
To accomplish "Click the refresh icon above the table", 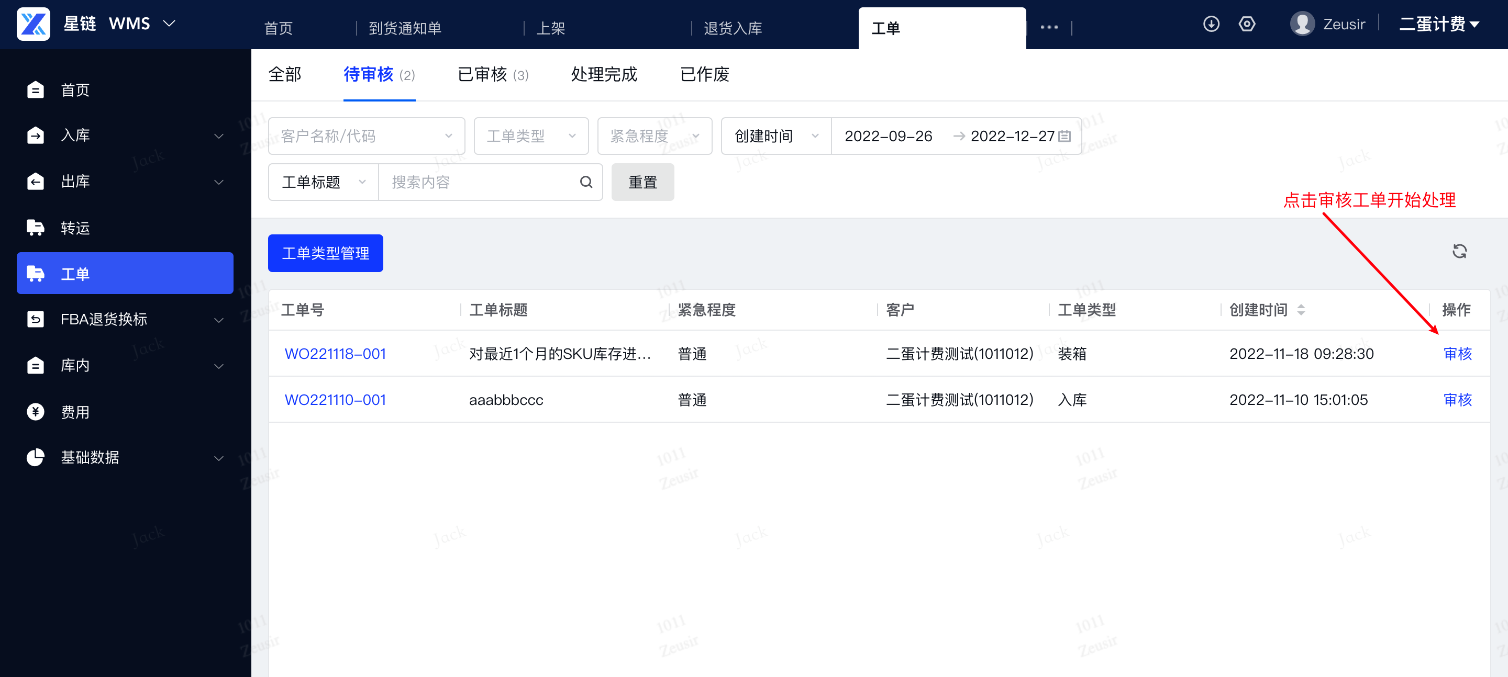I will click(1459, 252).
